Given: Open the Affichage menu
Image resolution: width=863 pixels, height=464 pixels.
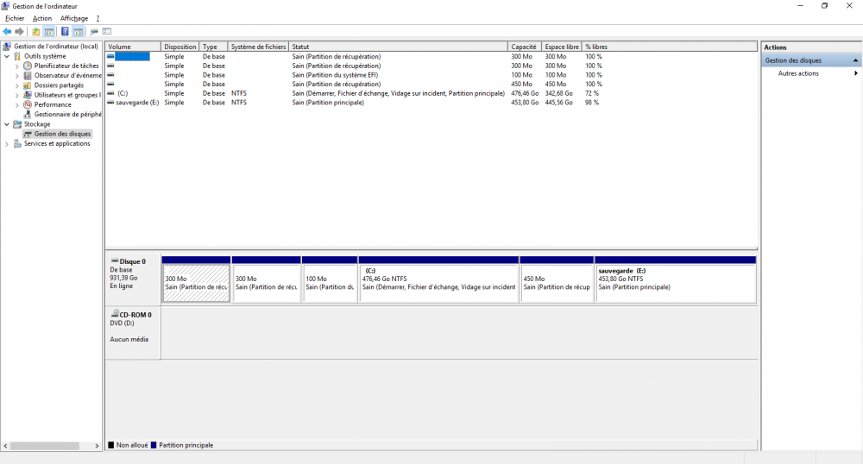Looking at the screenshot, I should [73, 18].
